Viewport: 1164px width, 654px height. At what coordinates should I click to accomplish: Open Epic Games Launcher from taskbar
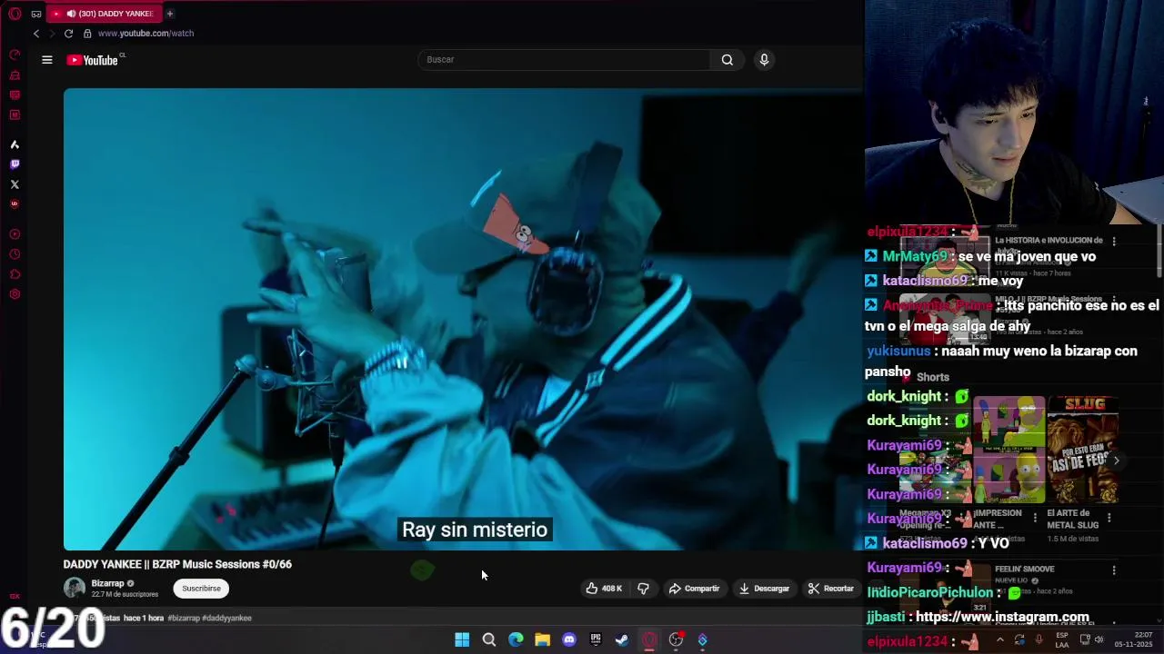point(596,639)
